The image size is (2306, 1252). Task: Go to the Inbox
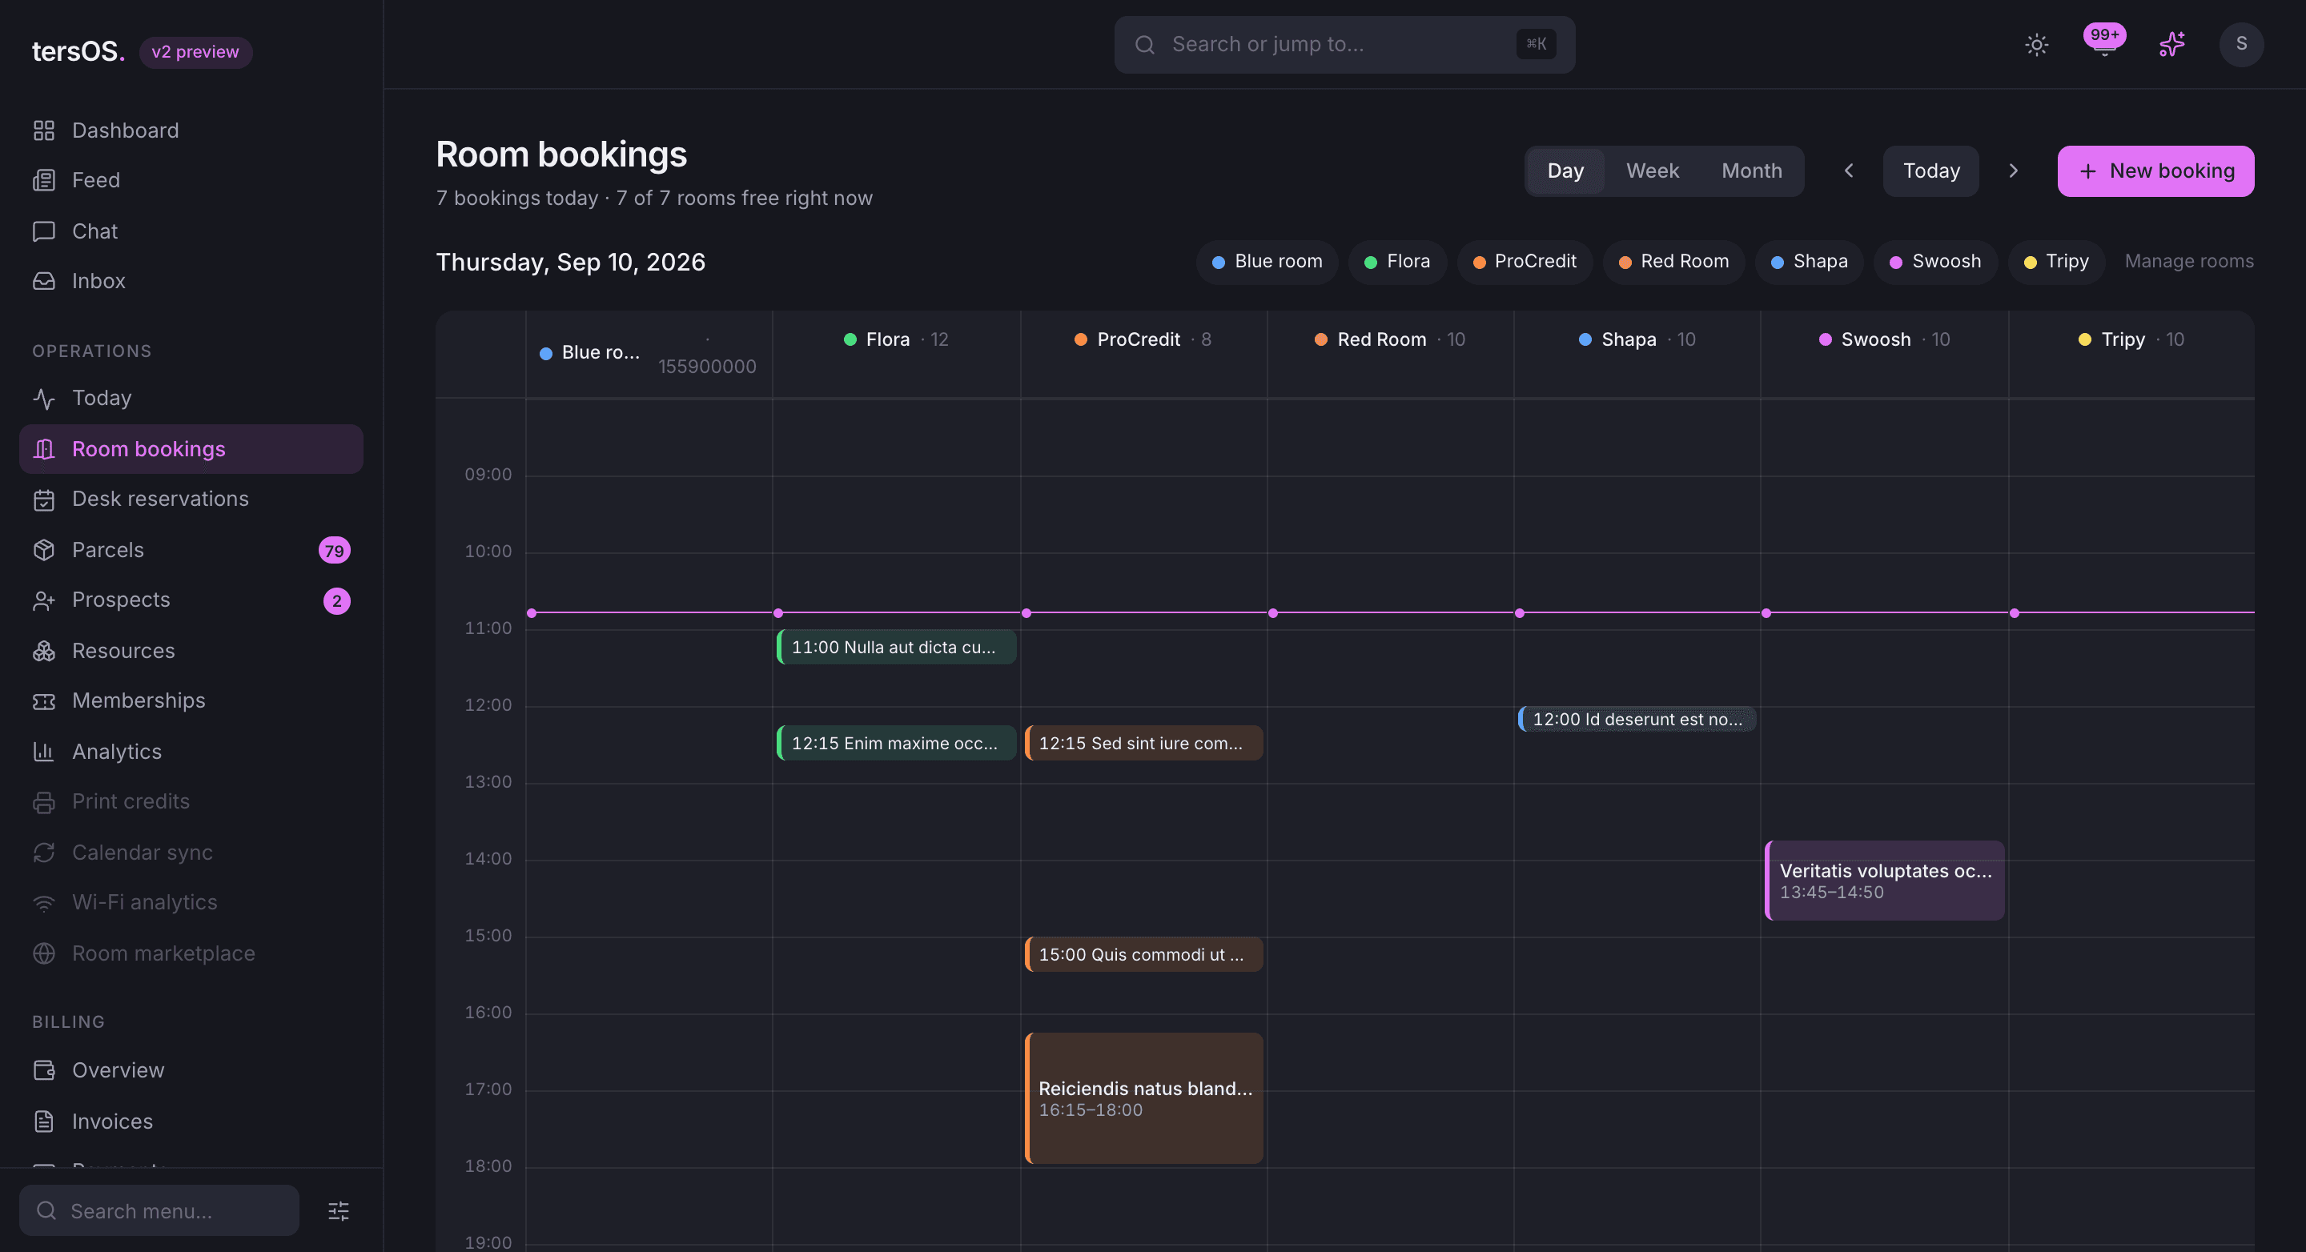tap(191, 281)
